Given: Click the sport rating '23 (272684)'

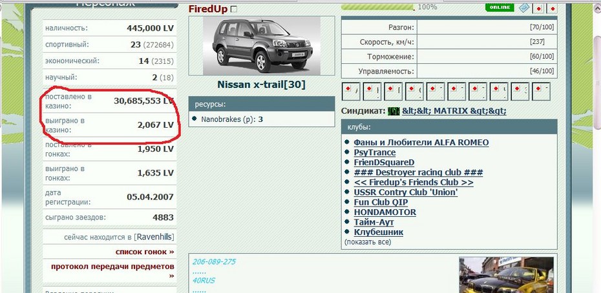Looking at the screenshot, I should [152, 45].
